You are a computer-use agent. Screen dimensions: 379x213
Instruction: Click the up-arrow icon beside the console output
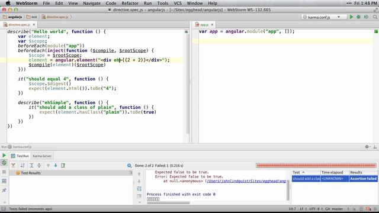139,174
